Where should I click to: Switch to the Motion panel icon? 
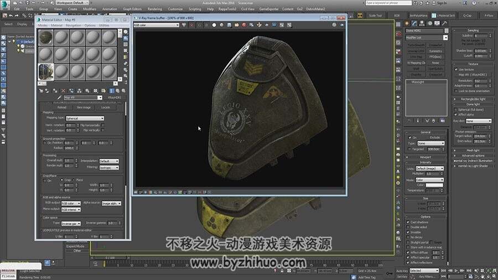pyautogui.click(x=429, y=23)
